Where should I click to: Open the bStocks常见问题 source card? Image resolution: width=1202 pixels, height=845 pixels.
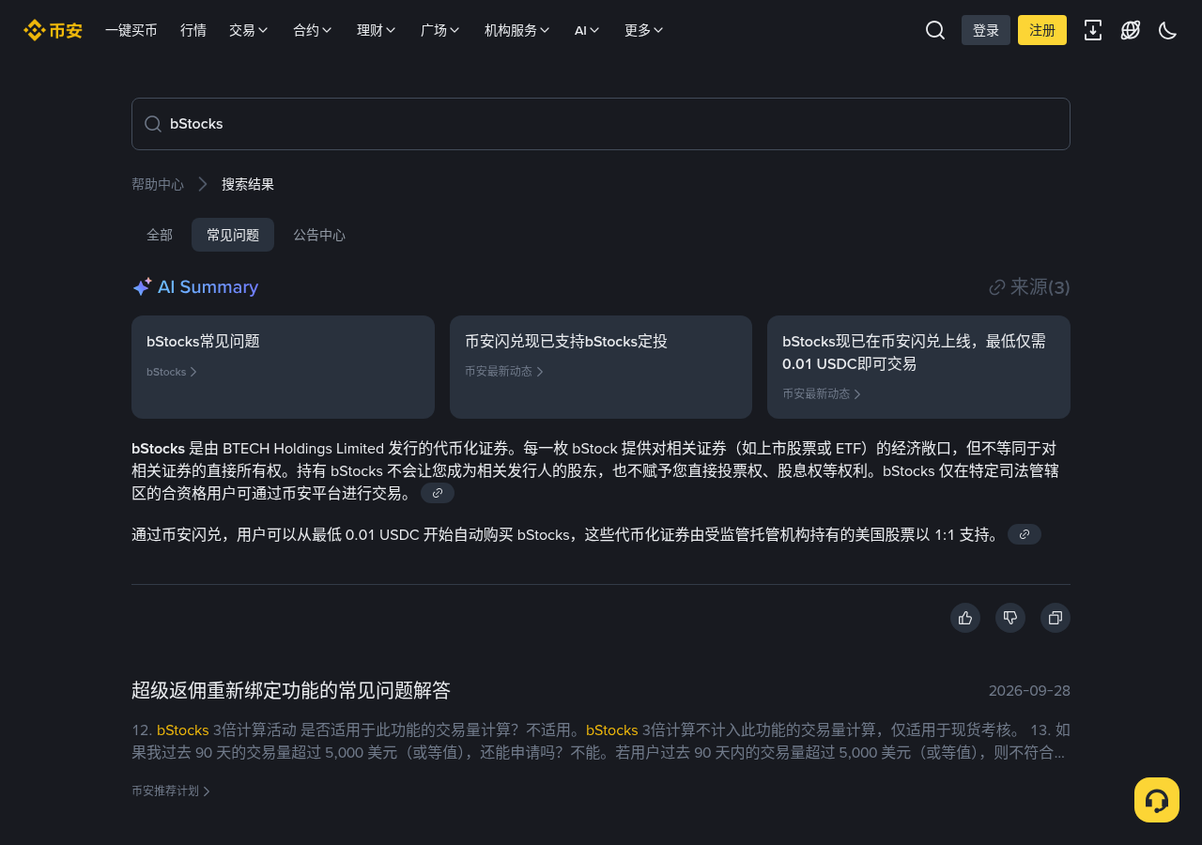coord(283,367)
